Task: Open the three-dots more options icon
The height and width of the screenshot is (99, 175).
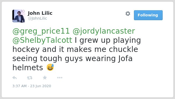Action: [60, 78]
